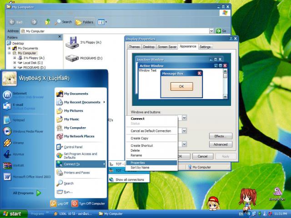This screenshot has height=218, width=291.
Task: Launch Windows Media Player from Start menu
Action: (23, 131)
